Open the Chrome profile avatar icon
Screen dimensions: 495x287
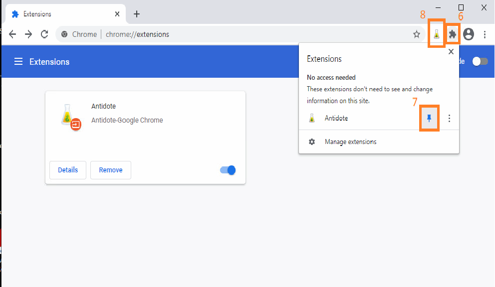[x=468, y=34]
